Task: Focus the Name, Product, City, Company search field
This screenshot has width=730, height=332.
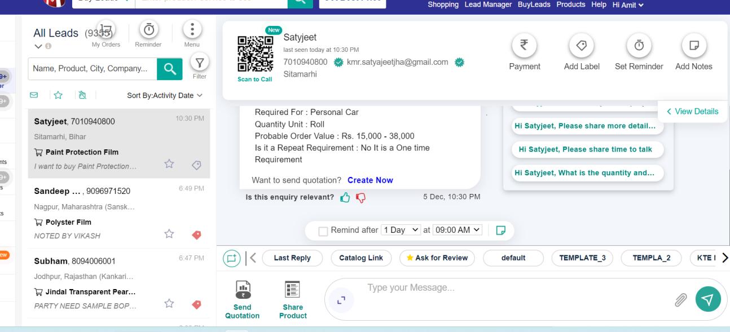Action: pos(93,69)
